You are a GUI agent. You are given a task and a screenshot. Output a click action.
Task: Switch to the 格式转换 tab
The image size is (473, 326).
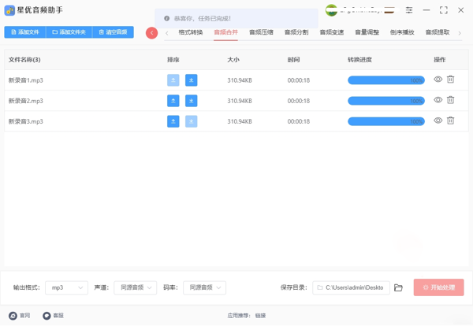pos(190,32)
